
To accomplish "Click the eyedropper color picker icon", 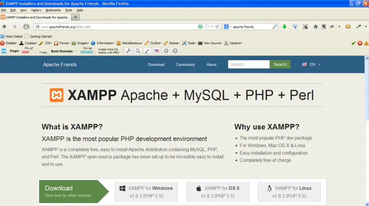I will pyautogui.click(x=358, y=27).
